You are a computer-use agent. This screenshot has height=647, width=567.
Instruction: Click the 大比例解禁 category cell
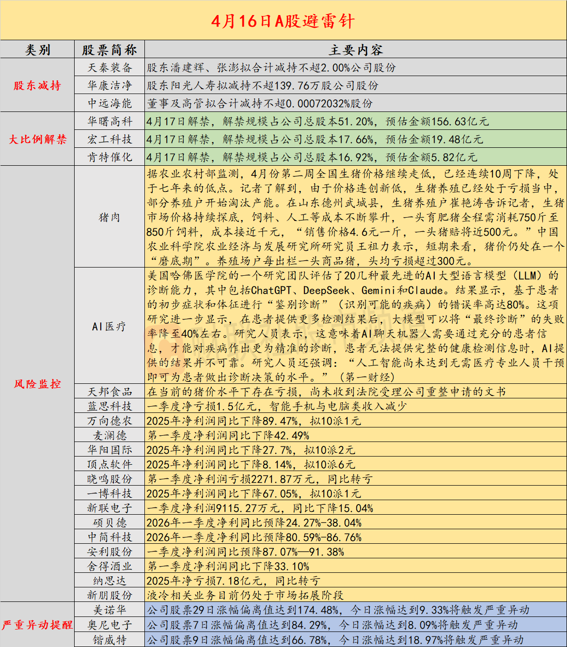[x=36, y=139]
